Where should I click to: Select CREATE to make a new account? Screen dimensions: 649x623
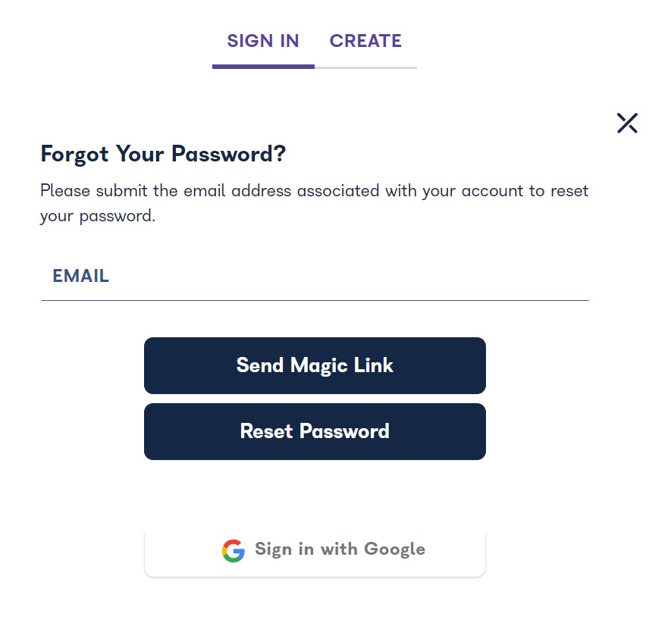click(x=366, y=41)
